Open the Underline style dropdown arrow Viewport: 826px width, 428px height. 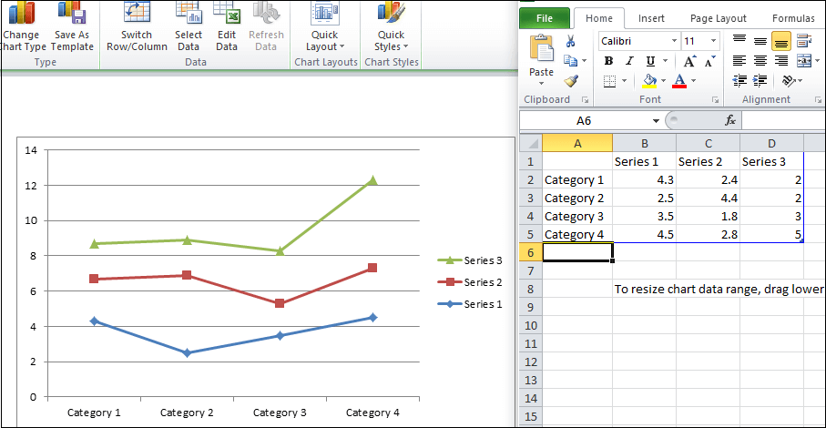coord(666,61)
